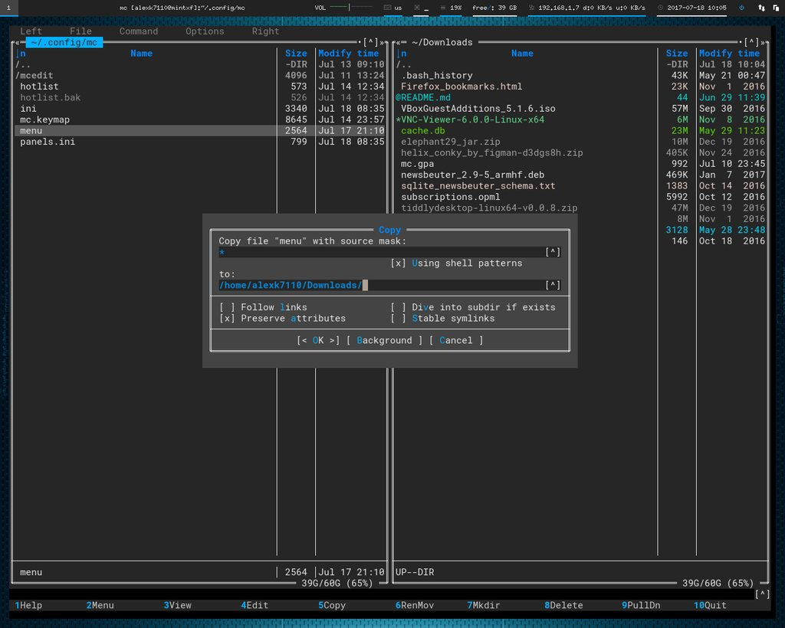This screenshot has width=785, height=628.
Task: Adjust the VOL volume slider
Action: point(350,8)
